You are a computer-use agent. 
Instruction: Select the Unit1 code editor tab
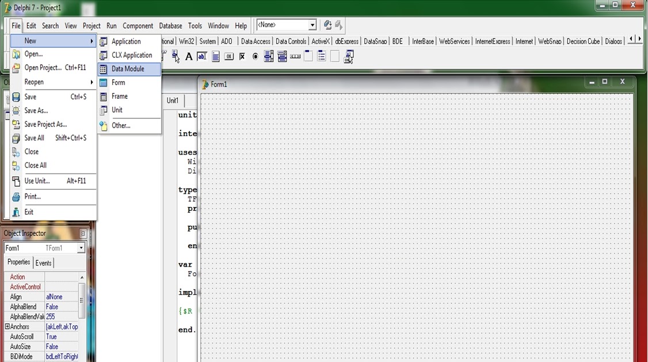tap(172, 101)
